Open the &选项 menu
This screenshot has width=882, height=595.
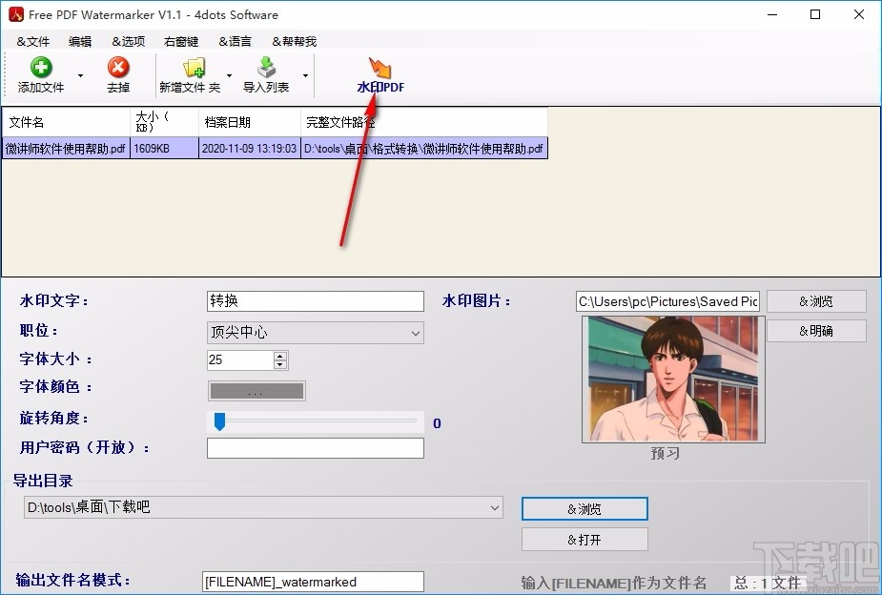129,42
